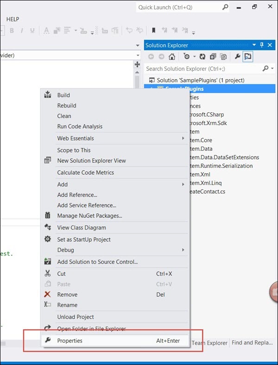This screenshot has height=365, width=278.
Task: Choose Build from the context menu
Action: click(115, 95)
